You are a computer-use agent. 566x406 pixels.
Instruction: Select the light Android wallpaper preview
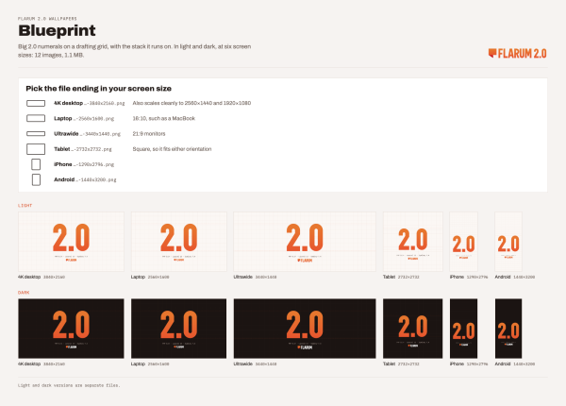click(x=508, y=242)
